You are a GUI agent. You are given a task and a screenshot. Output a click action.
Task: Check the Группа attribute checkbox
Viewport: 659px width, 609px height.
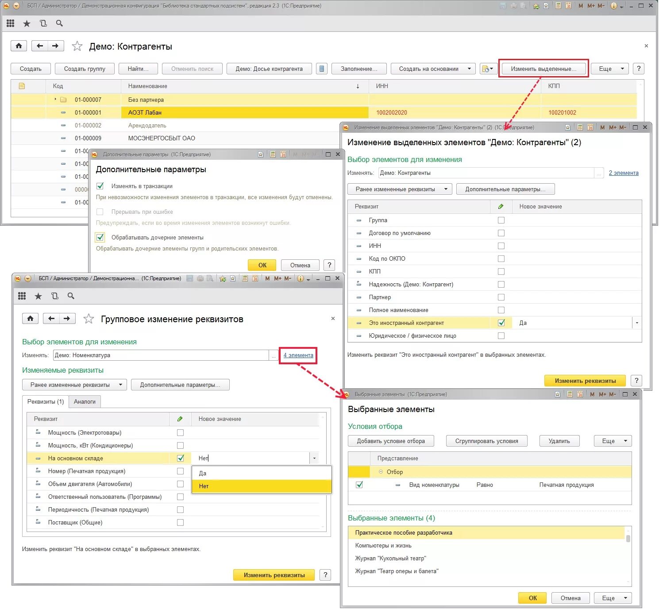point(501,220)
